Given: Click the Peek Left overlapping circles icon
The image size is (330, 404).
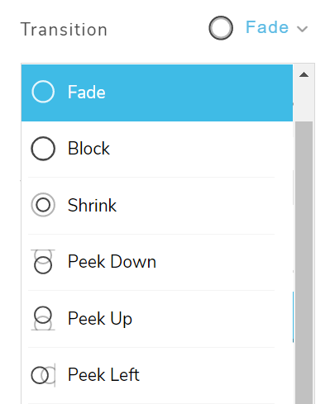Looking at the screenshot, I should tap(43, 375).
